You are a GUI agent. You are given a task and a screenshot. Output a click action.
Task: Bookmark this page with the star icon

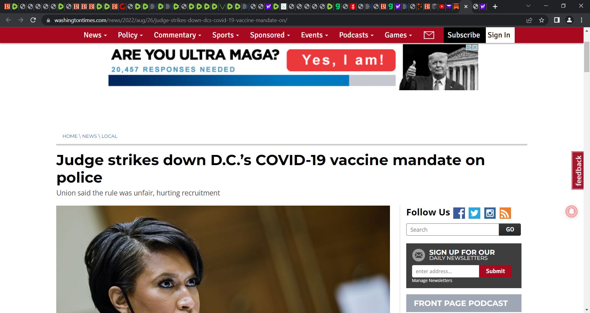tap(541, 20)
